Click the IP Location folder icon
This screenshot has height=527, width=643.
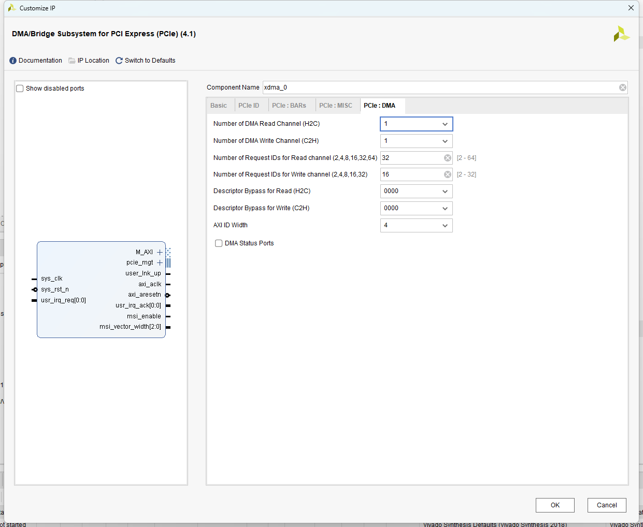(x=72, y=61)
